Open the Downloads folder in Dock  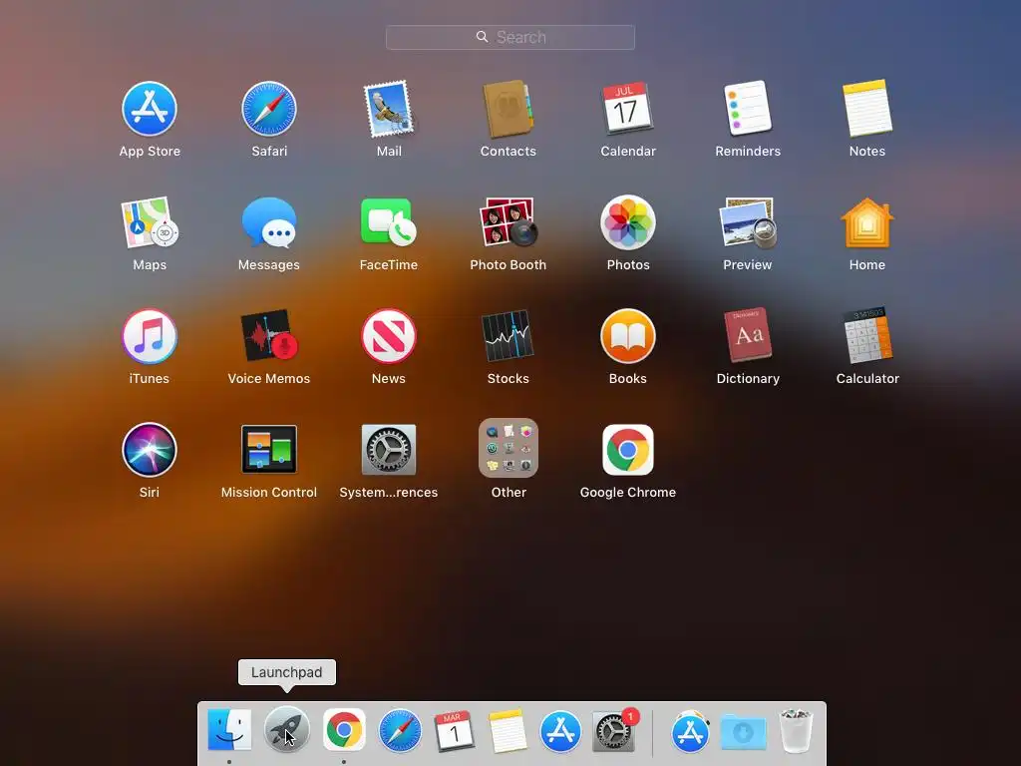(x=744, y=732)
